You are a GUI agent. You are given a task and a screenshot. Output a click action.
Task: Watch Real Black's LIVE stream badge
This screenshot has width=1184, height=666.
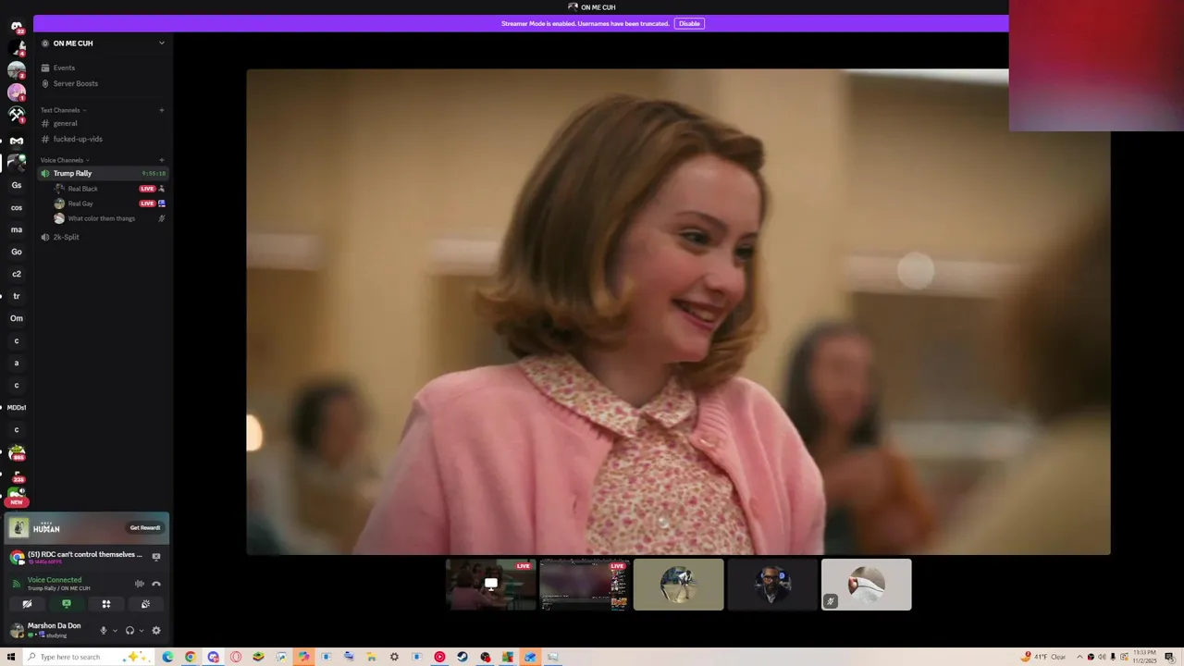147,189
